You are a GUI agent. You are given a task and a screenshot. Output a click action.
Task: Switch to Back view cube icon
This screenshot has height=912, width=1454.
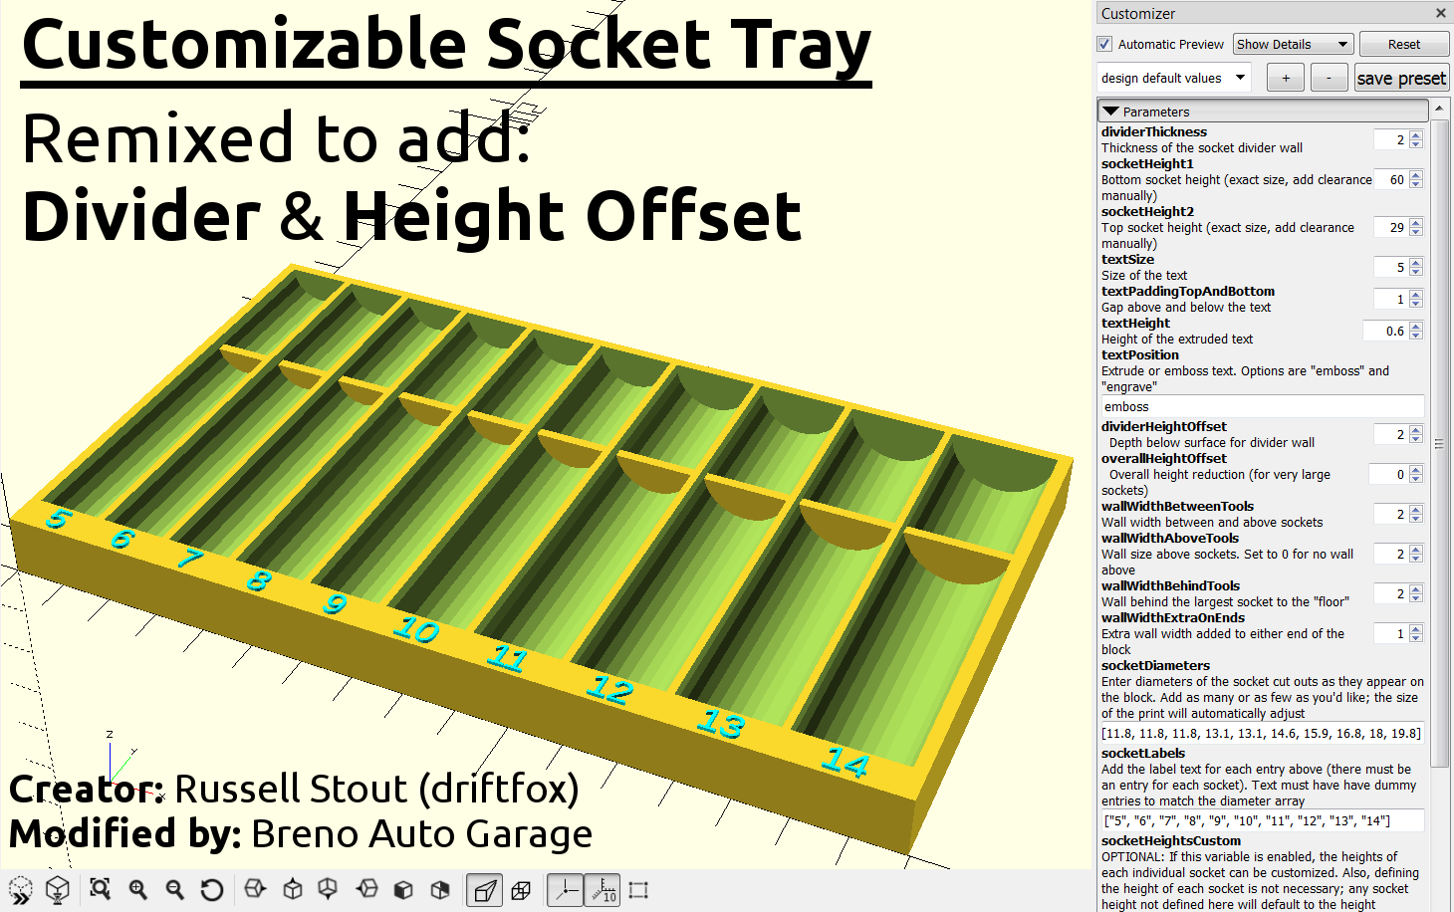click(x=440, y=889)
